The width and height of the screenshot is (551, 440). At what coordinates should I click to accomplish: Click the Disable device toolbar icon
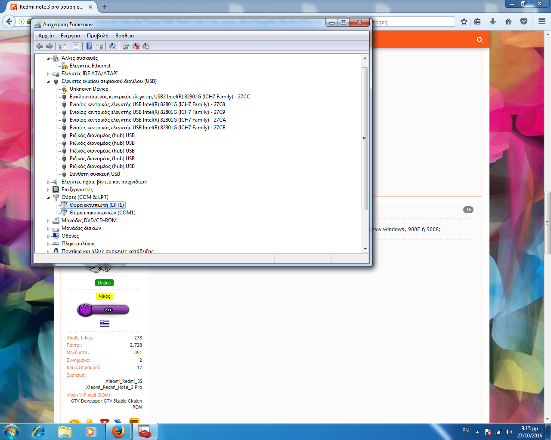[146, 46]
